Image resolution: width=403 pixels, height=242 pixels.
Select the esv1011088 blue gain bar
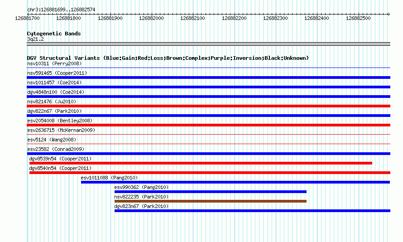[x=235, y=182]
